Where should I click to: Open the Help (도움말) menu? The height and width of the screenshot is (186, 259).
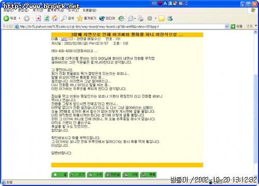pyautogui.click(x=90, y=10)
